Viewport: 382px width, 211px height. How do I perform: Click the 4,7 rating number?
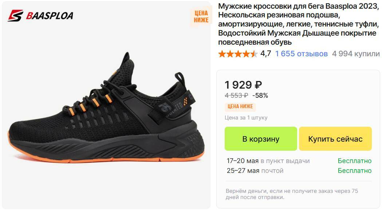(265, 54)
